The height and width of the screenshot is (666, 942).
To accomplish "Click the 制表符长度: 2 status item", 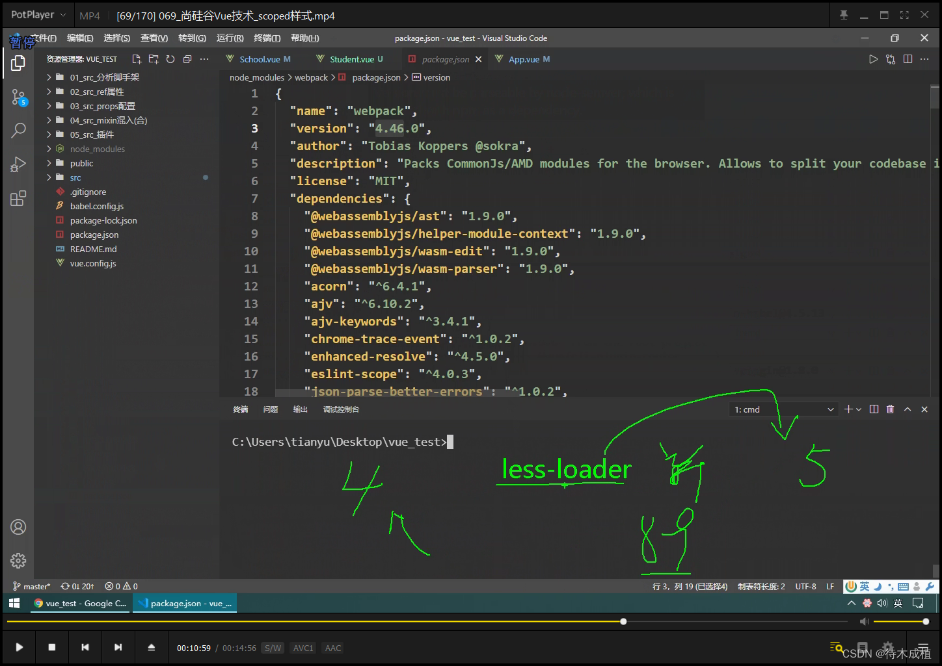I will [x=761, y=586].
